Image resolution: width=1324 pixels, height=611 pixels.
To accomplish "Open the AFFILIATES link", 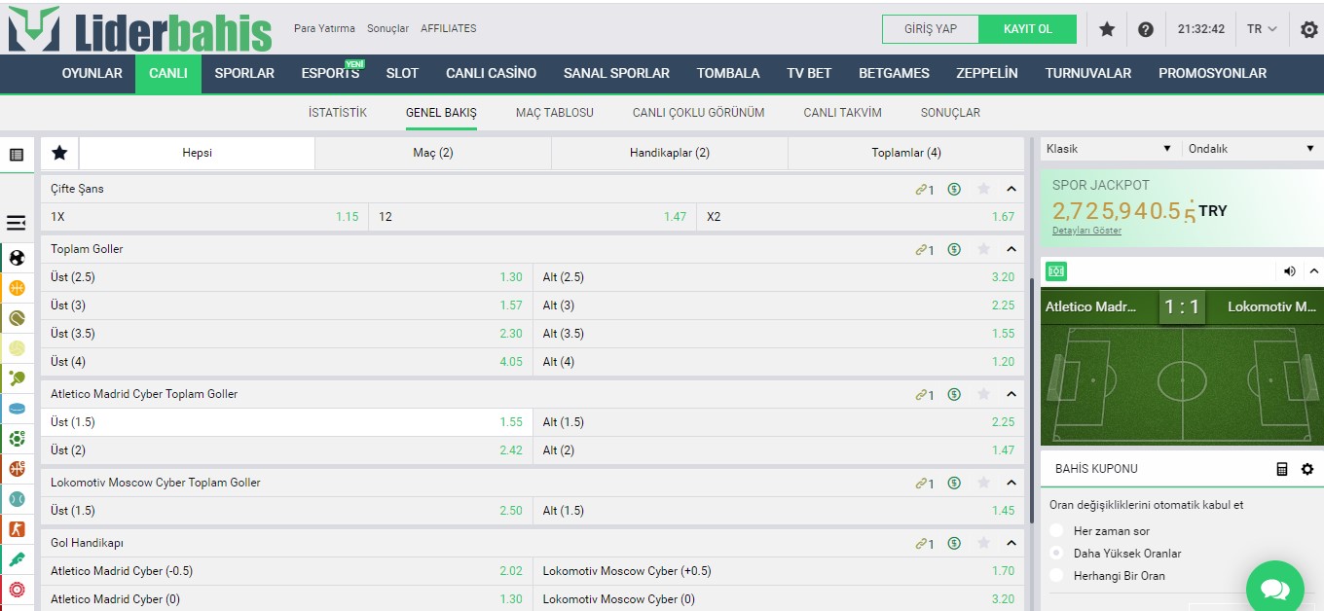I will pos(449,29).
